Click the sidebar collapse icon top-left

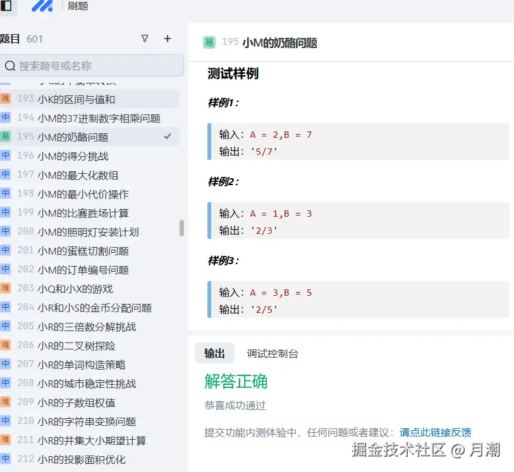click(6, 7)
